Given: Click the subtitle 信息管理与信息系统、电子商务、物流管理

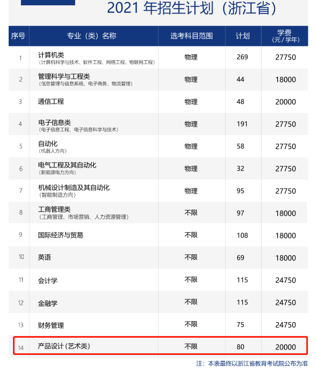Looking at the screenshot, I should [86, 83].
